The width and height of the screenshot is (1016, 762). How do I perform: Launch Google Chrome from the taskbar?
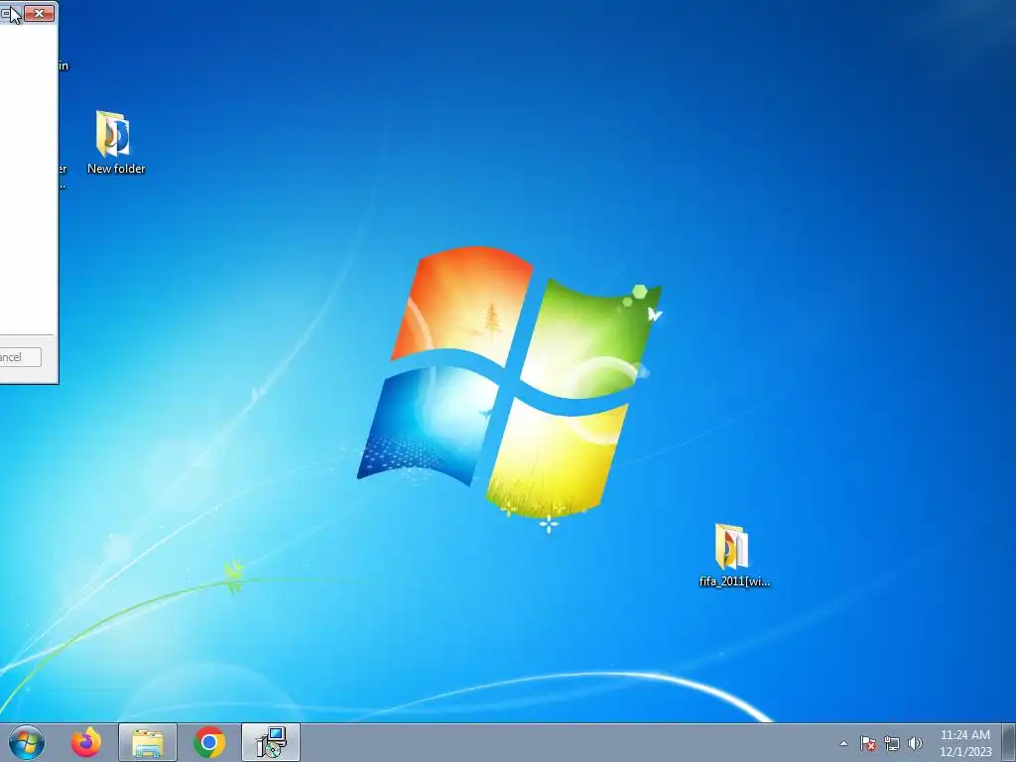click(208, 742)
